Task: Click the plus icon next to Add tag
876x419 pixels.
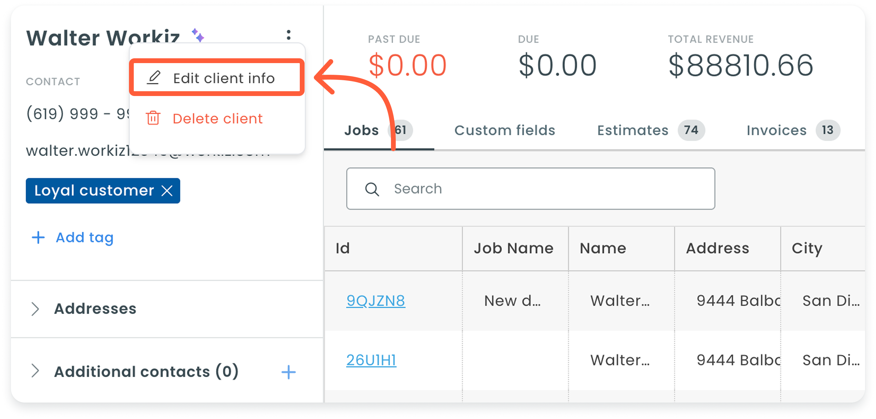Action: pyautogui.click(x=38, y=237)
